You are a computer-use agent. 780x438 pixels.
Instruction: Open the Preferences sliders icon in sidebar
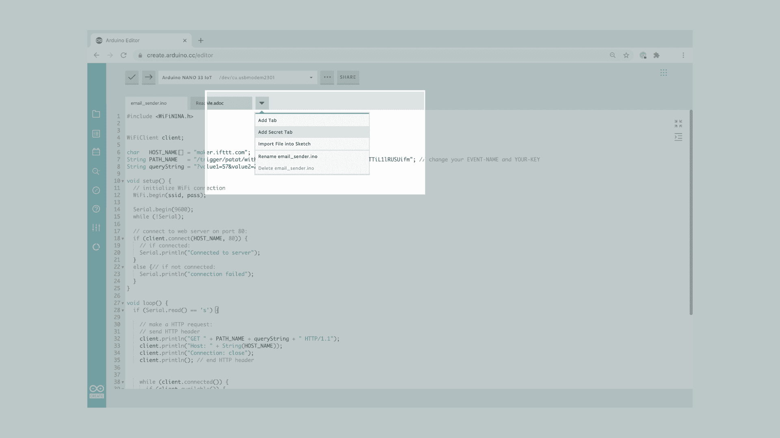[x=96, y=228]
